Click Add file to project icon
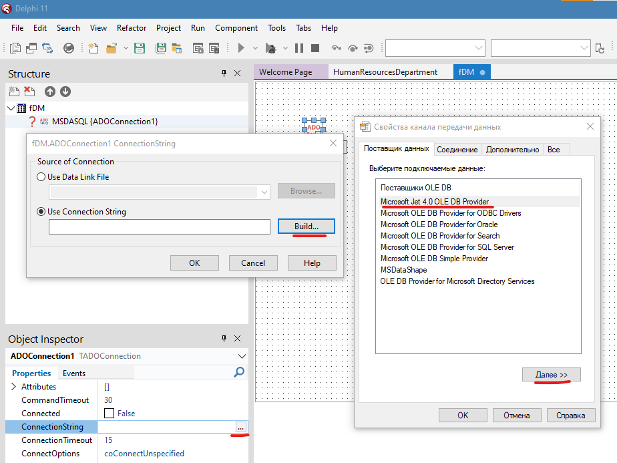The image size is (617, 463). pyautogui.click(x=198, y=48)
